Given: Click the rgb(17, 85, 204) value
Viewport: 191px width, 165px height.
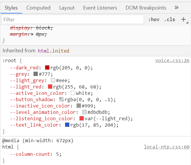Looking at the screenshot, I should coord(93,125).
